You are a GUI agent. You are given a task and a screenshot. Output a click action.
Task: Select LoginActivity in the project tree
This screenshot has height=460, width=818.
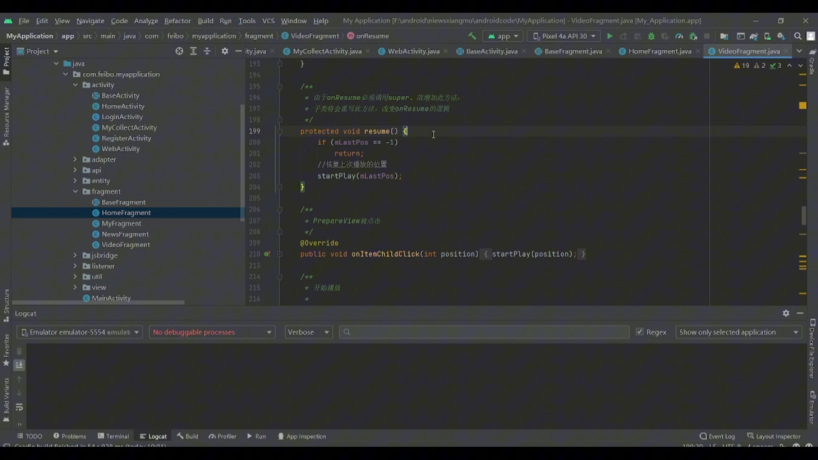[122, 117]
